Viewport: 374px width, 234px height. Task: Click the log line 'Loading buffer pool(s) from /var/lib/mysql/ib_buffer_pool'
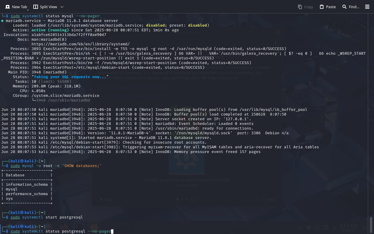(154, 110)
